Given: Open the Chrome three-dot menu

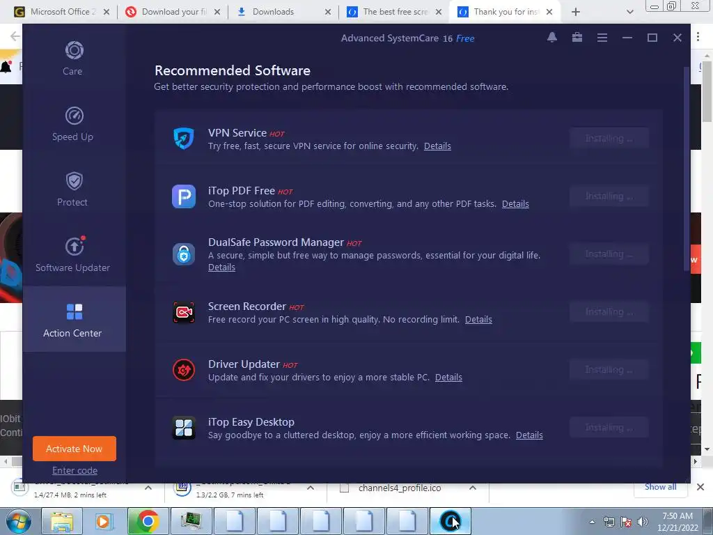Looking at the screenshot, I should [x=698, y=37].
